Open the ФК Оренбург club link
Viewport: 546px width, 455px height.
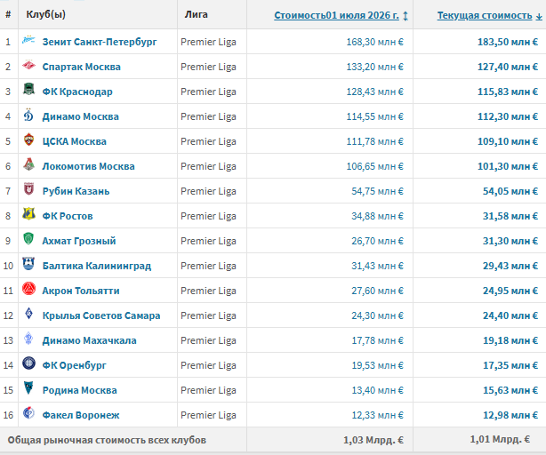(x=74, y=365)
